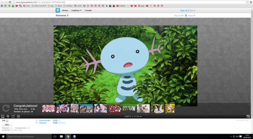Viewport: 253px width, 139px height.
Task: Open File Explorer from the taskbar
Action: [x=61, y=136]
